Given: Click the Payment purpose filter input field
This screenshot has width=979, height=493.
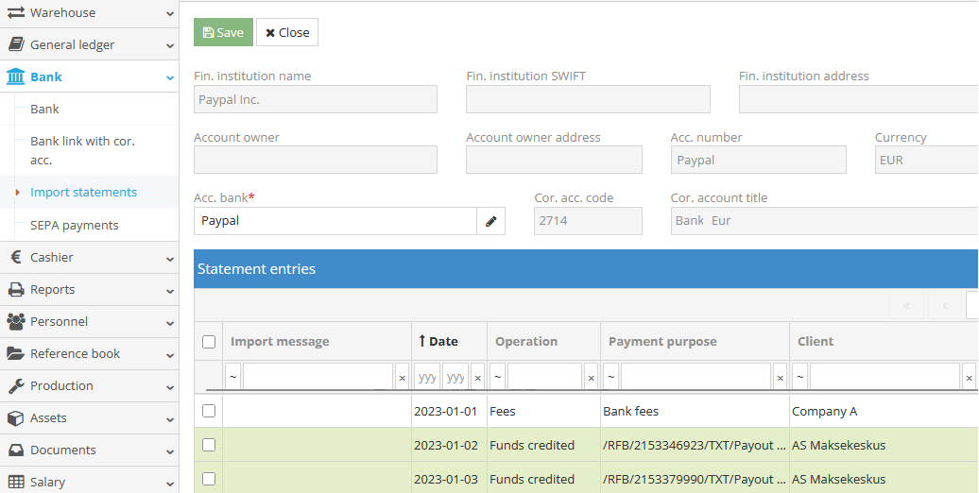Looking at the screenshot, I should [696, 377].
